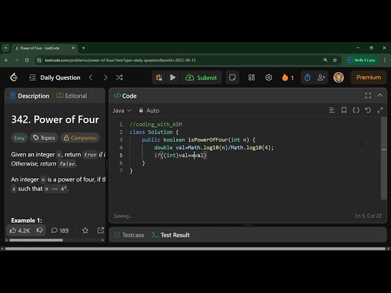Invite a collaborator icon
This screenshot has width=391, height=293.
click(x=321, y=78)
